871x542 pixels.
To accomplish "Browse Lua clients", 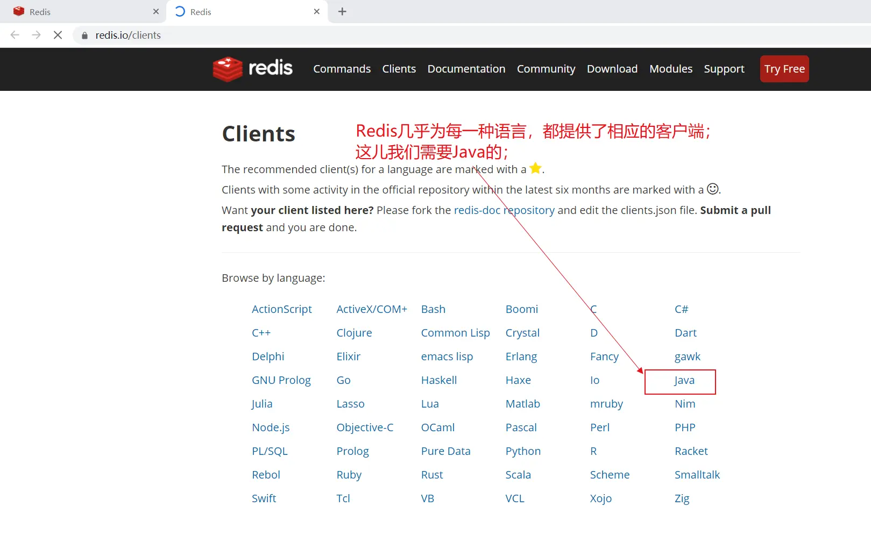I will [x=430, y=404].
